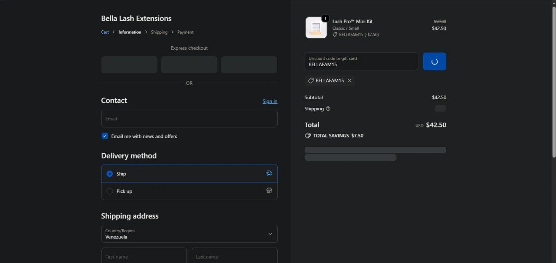Click the store pickup icon
The width and height of the screenshot is (556, 263).
point(269,191)
